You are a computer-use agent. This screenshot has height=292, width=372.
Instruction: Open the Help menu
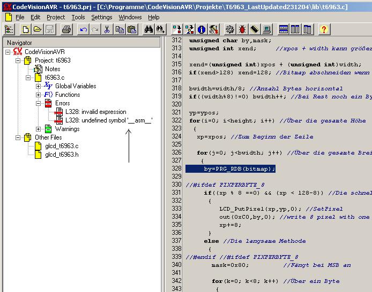(x=154, y=17)
